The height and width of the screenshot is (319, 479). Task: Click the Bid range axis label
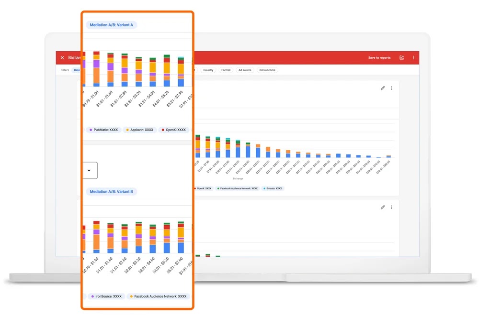(238, 179)
